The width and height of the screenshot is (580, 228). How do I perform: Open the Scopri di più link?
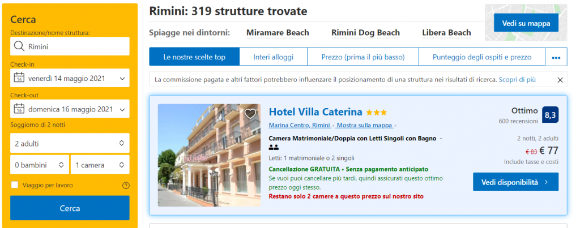pos(517,79)
